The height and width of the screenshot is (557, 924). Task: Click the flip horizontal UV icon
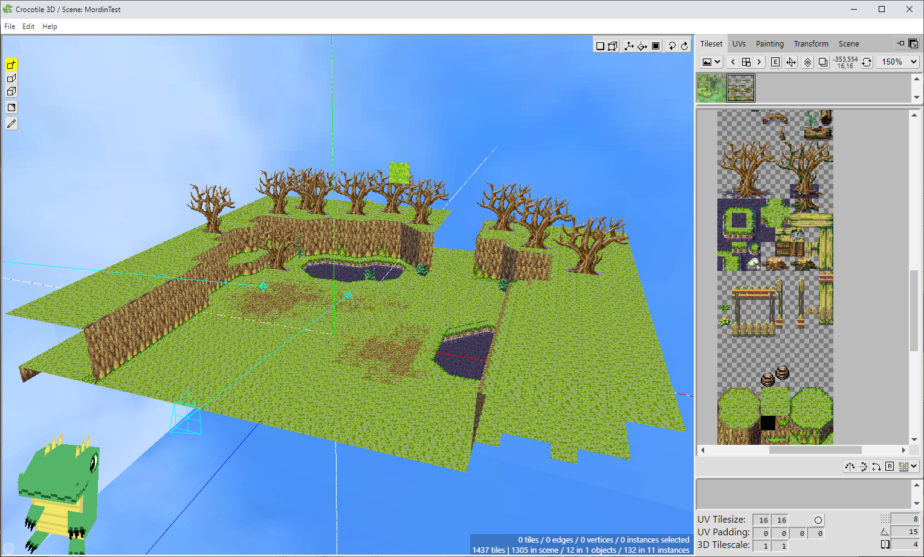tap(850, 466)
